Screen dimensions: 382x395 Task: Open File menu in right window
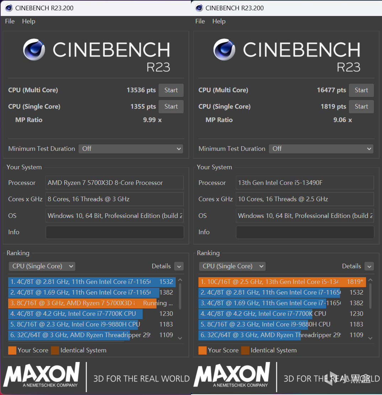tap(200, 21)
